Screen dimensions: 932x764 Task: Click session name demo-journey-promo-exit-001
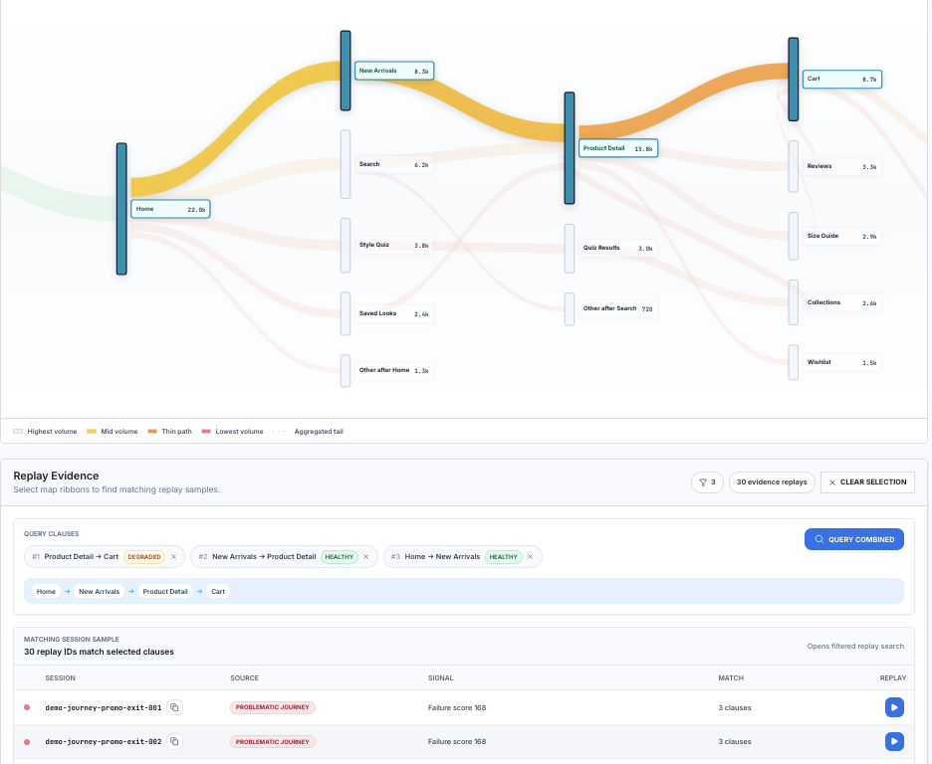pos(104,707)
